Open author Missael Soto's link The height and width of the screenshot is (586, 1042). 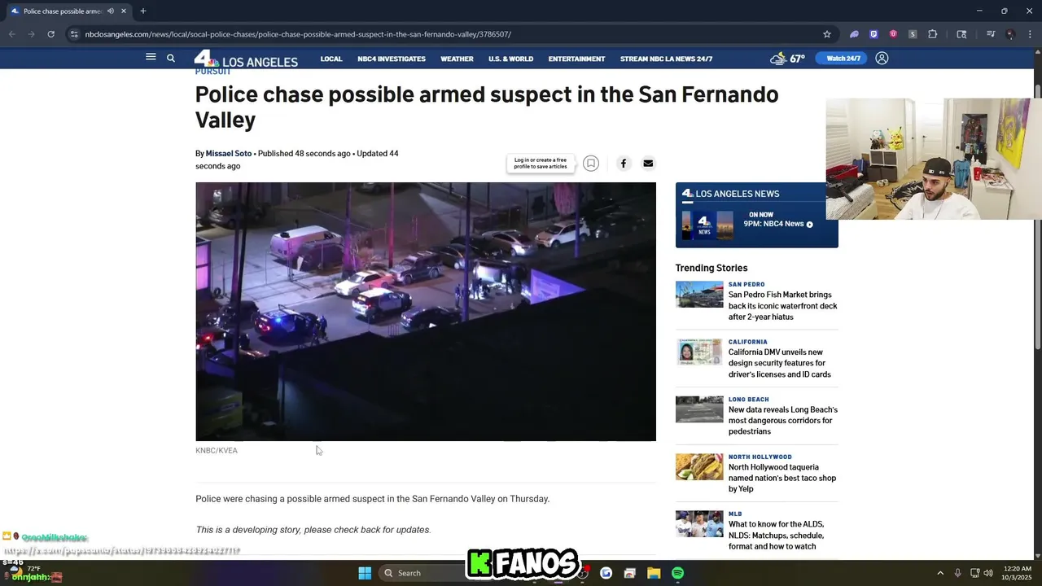(229, 153)
